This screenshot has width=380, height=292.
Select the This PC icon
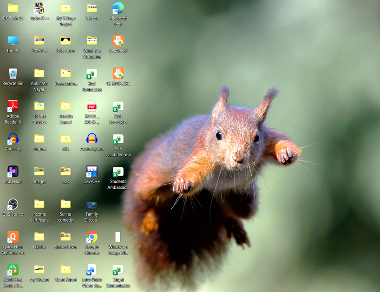pyautogui.click(x=13, y=41)
